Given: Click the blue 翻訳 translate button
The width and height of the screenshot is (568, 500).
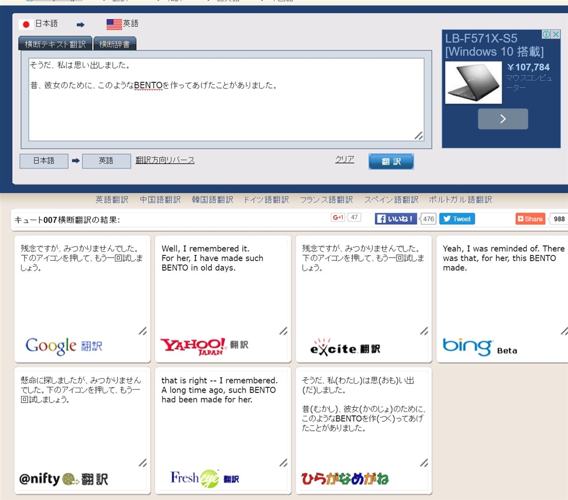Looking at the screenshot, I should (391, 161).
